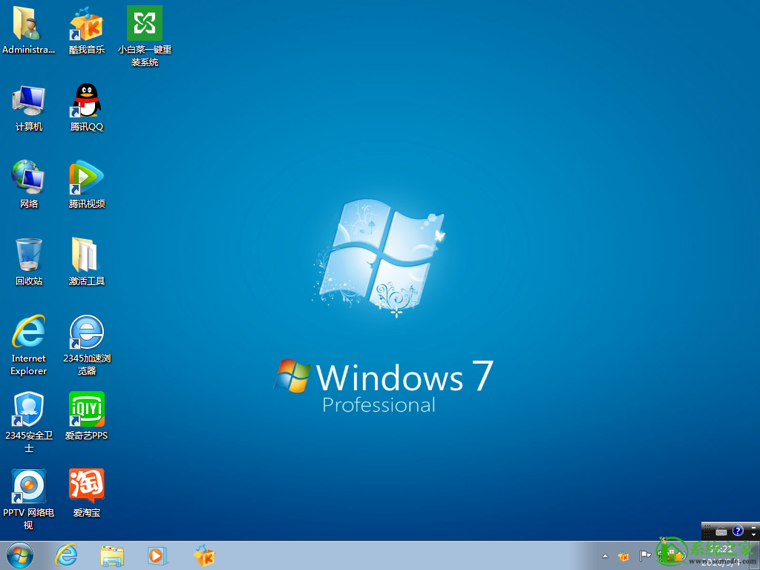Launch Windows Media Player from taskbar
The image size is (760, 570).
coord(157,555)
